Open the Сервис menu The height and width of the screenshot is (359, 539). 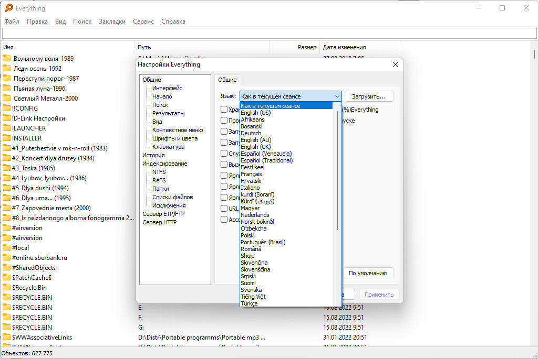pyautogui.click(x=143, y=21)
